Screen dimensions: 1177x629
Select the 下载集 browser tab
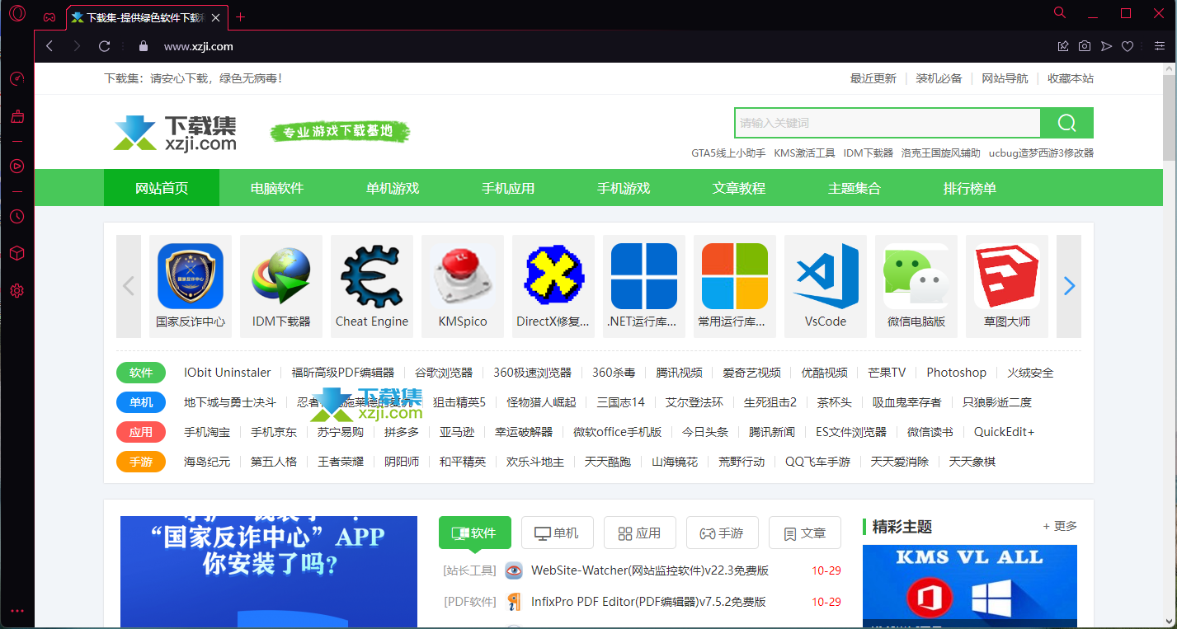coord(146,17)
